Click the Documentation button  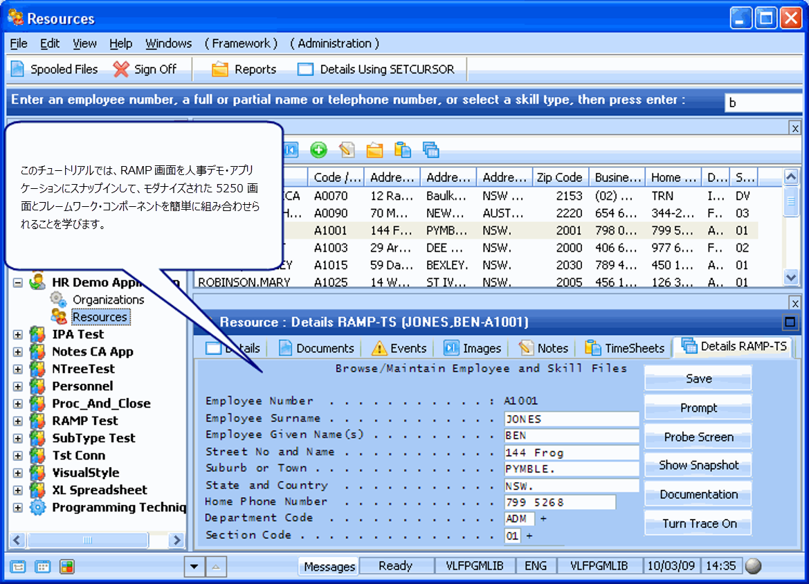click(x=698, y=494)
